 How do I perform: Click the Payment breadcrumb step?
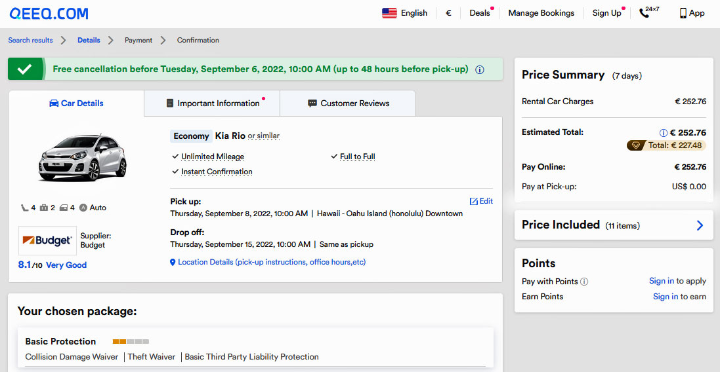pos(138,41)
